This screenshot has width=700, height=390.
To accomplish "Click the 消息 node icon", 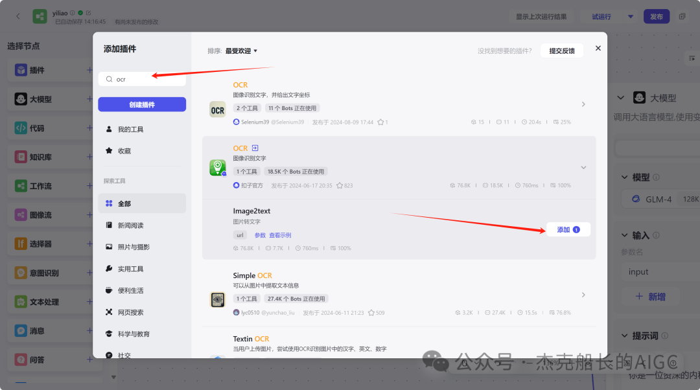I will [21, 331].
